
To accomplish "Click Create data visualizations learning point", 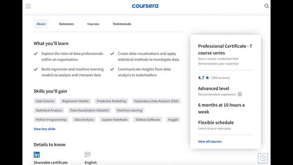I will tap(148, 56).
